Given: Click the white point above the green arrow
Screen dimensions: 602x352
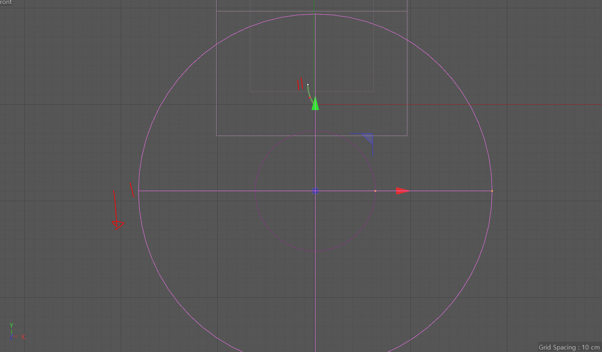Looking at the screenshot, I should click(x=308, y=84).
